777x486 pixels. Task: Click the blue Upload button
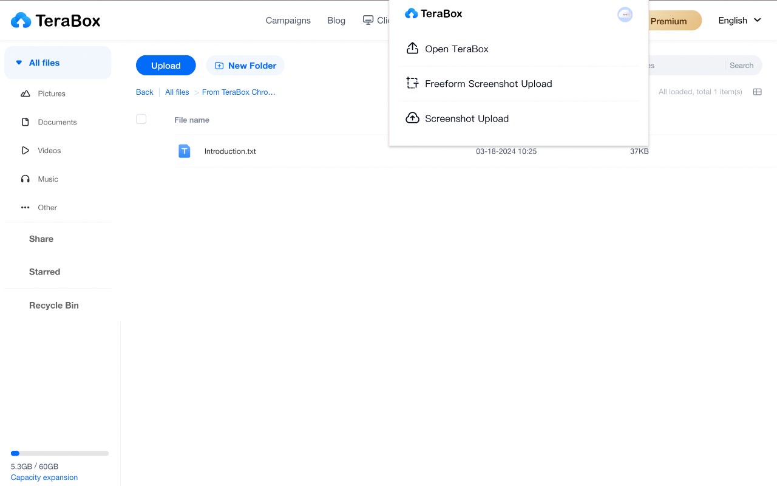pyautogui.click(x=166, y=66)
